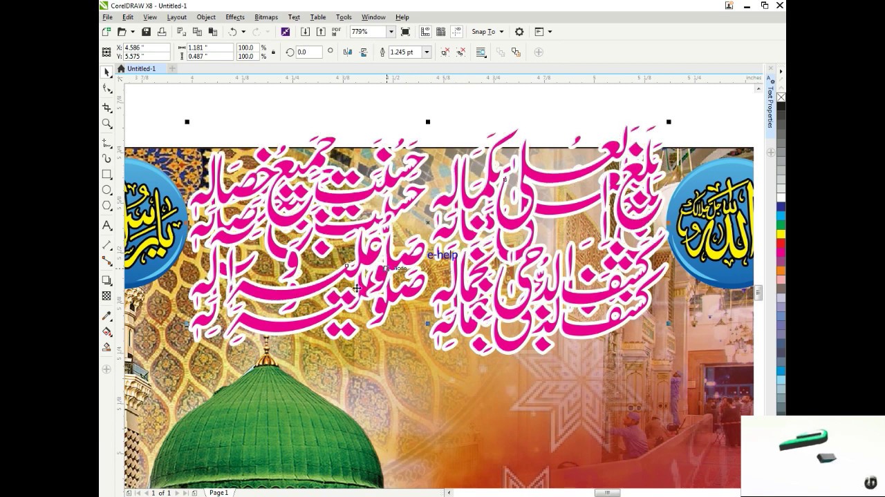Click the Export icon
This screenshot has width=885, height=497.
point(321,32)
